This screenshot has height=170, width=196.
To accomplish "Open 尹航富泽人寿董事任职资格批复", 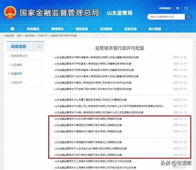I will coord(93,64).
